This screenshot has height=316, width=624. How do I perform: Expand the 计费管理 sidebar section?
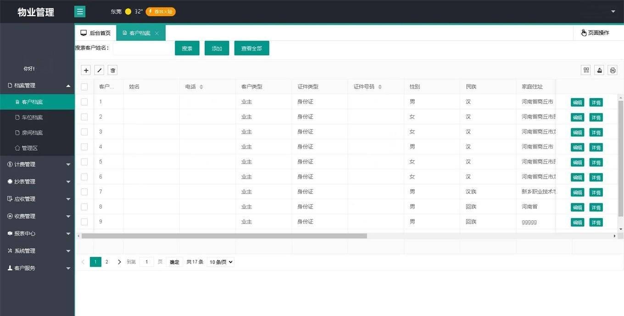point(37,164)
